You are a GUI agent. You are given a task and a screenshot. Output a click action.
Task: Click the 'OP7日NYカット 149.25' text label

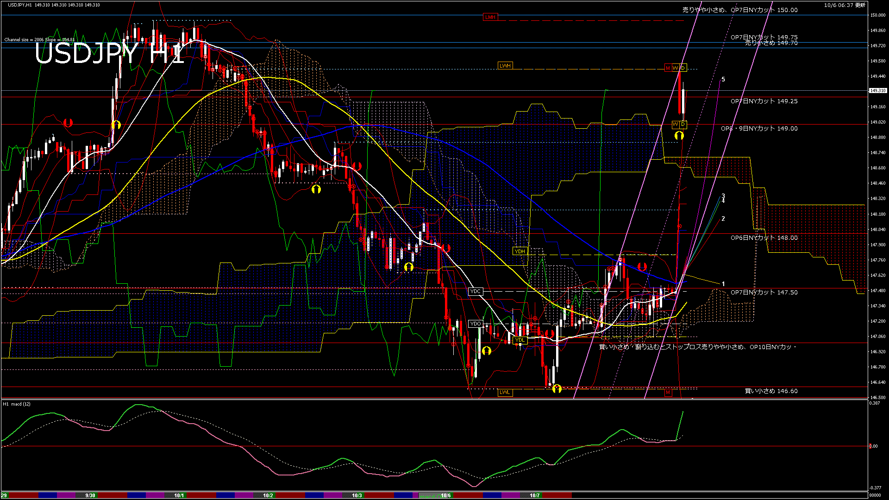[x=764, y=101]
